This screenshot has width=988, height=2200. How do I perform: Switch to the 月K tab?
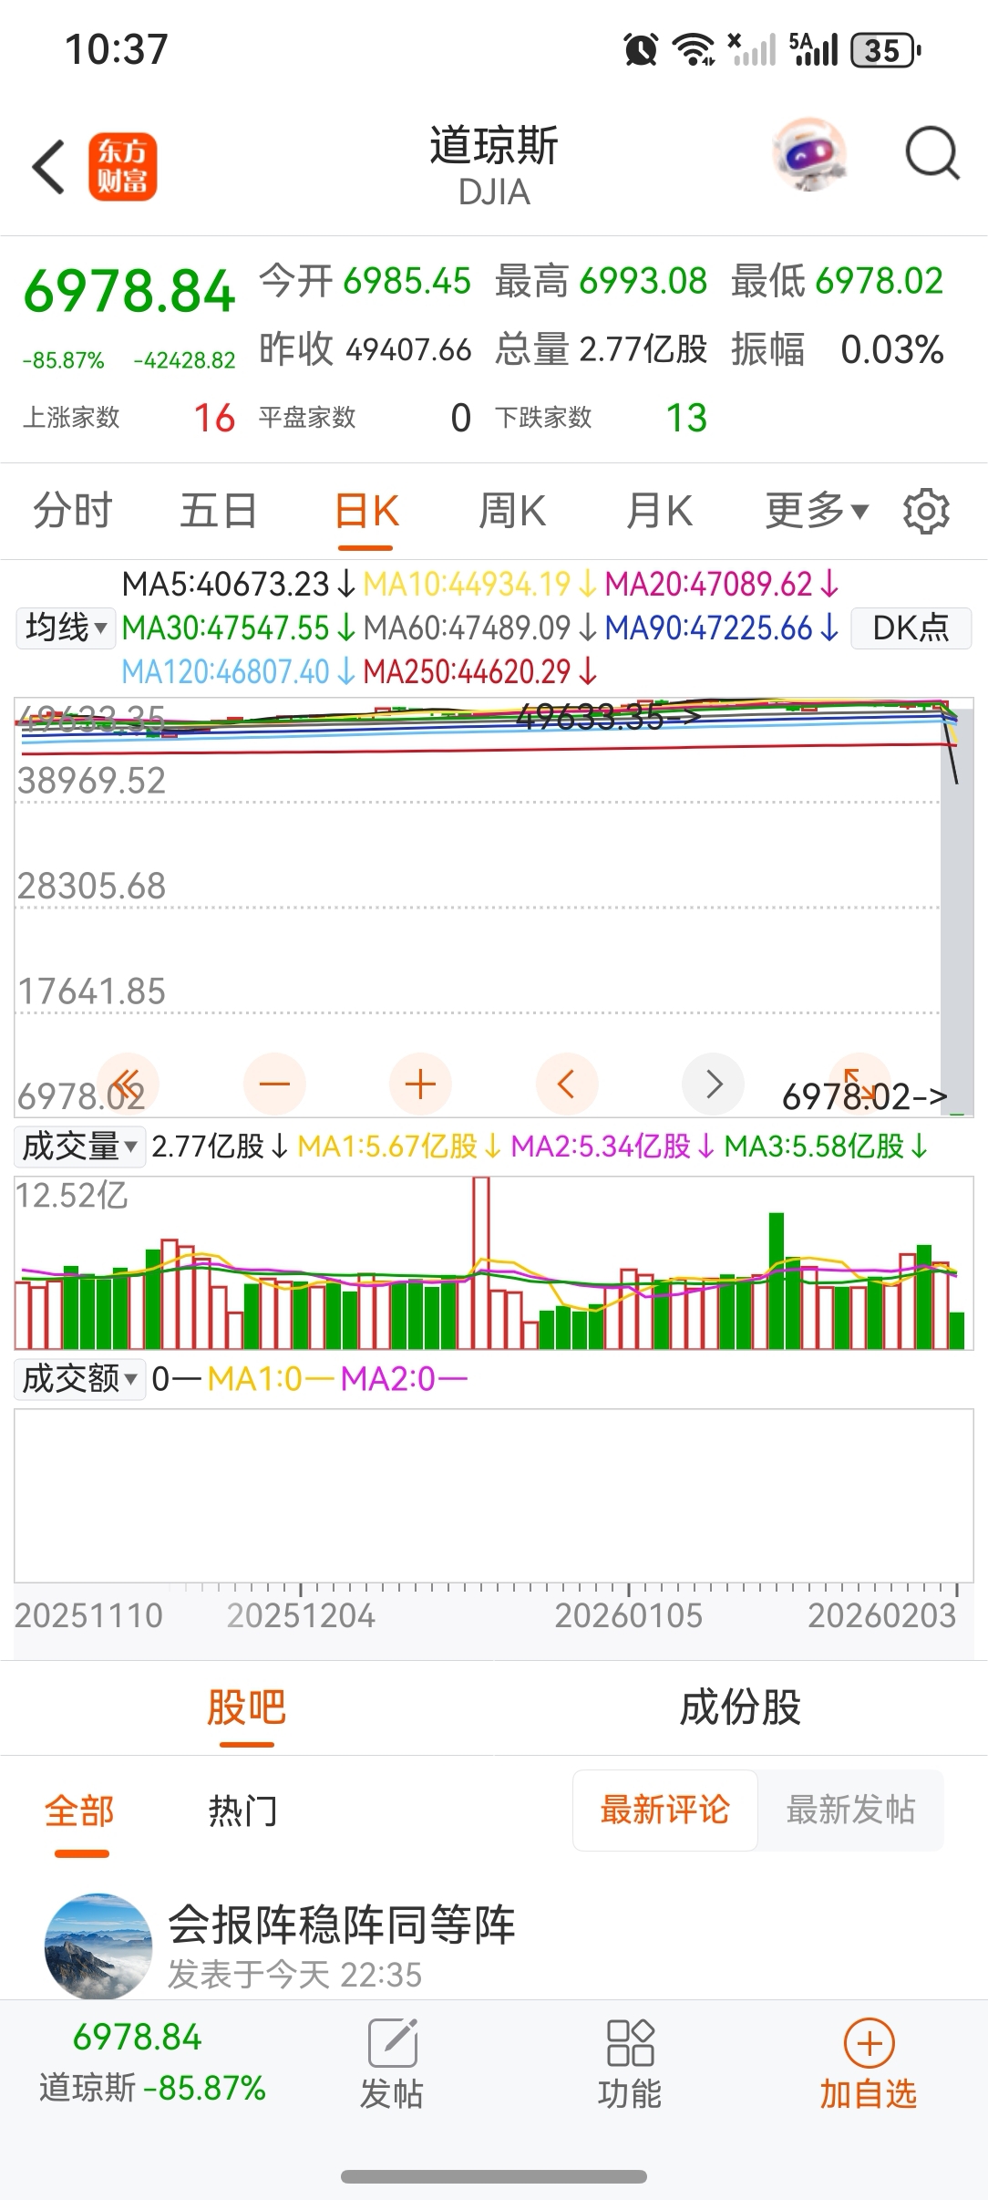coord(659,511)
